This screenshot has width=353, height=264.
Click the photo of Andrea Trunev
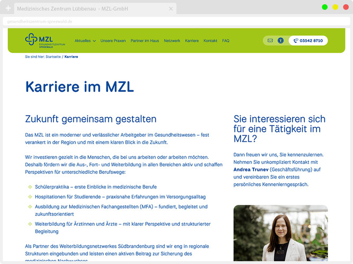point(280,233)
